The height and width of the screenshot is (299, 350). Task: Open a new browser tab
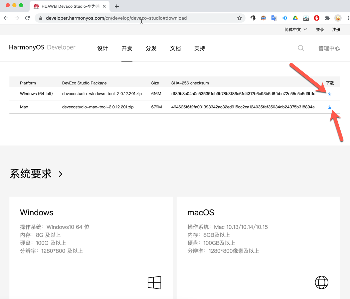[117, 6]
